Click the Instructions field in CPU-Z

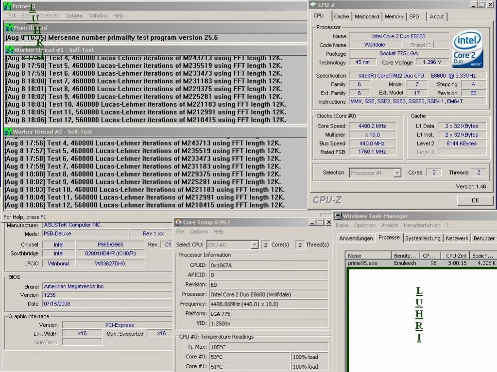point(417,101)
